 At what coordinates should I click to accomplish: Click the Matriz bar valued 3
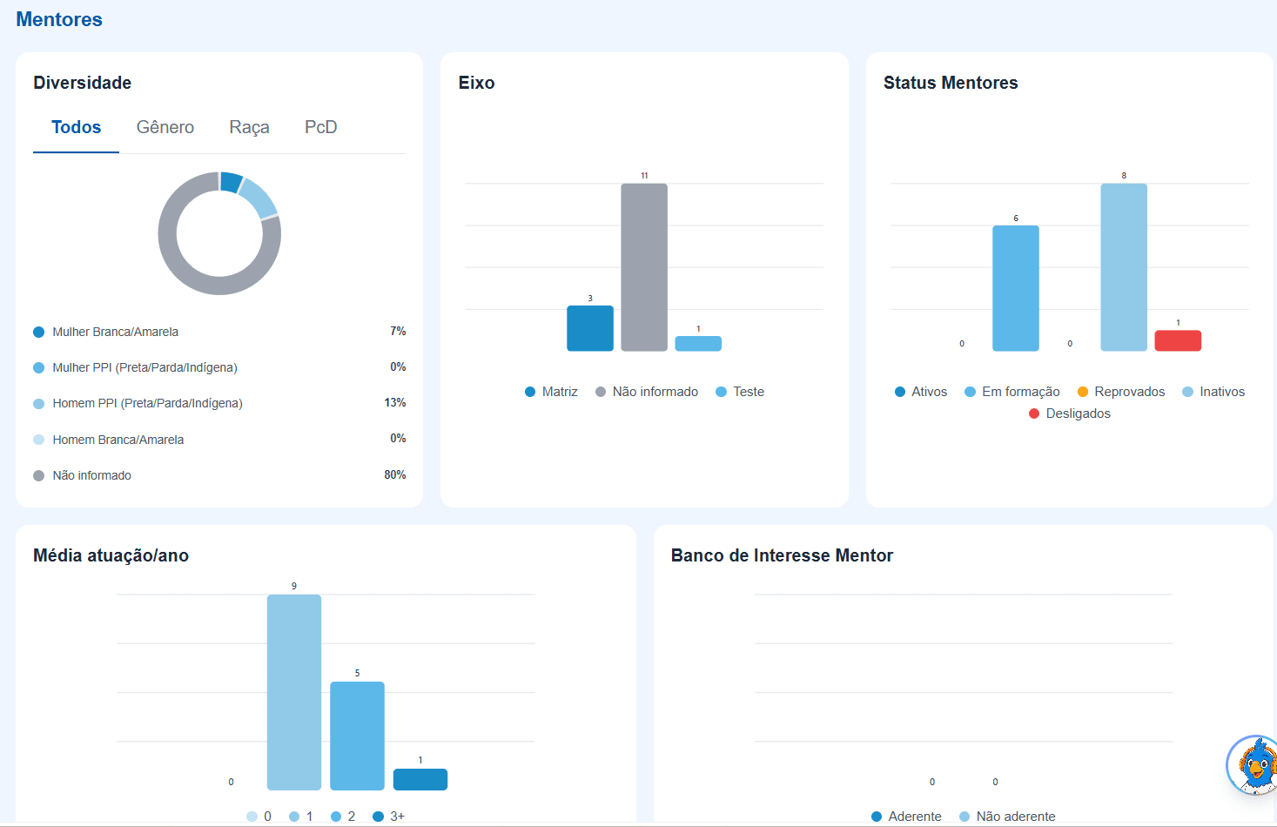pos(590,328)
